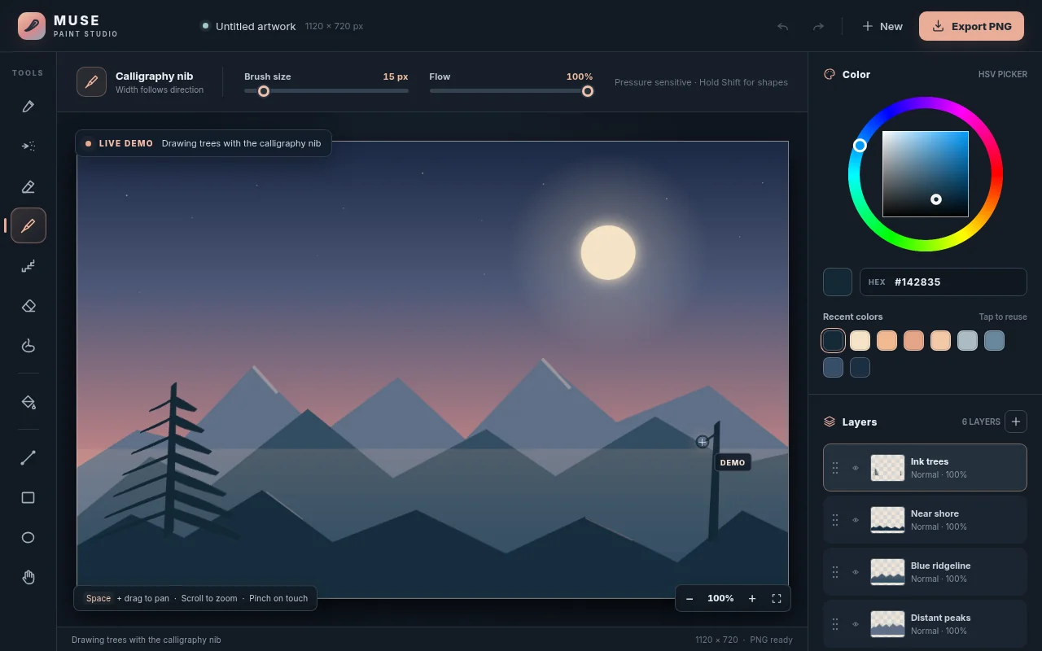This screenshot has width=1042, height=651.
Task: Fit canvas to screen icon
Action: coord(777,598)
